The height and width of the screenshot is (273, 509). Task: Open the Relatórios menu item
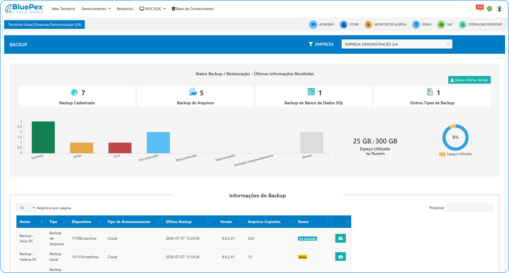(125, 9)
